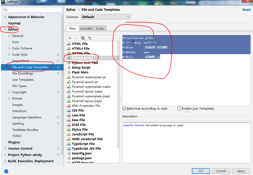Image resolution: width=253 pixels, height=175 pixels.
Task: Copy the current template via the copy icon
Action: (x=83, y=38)
